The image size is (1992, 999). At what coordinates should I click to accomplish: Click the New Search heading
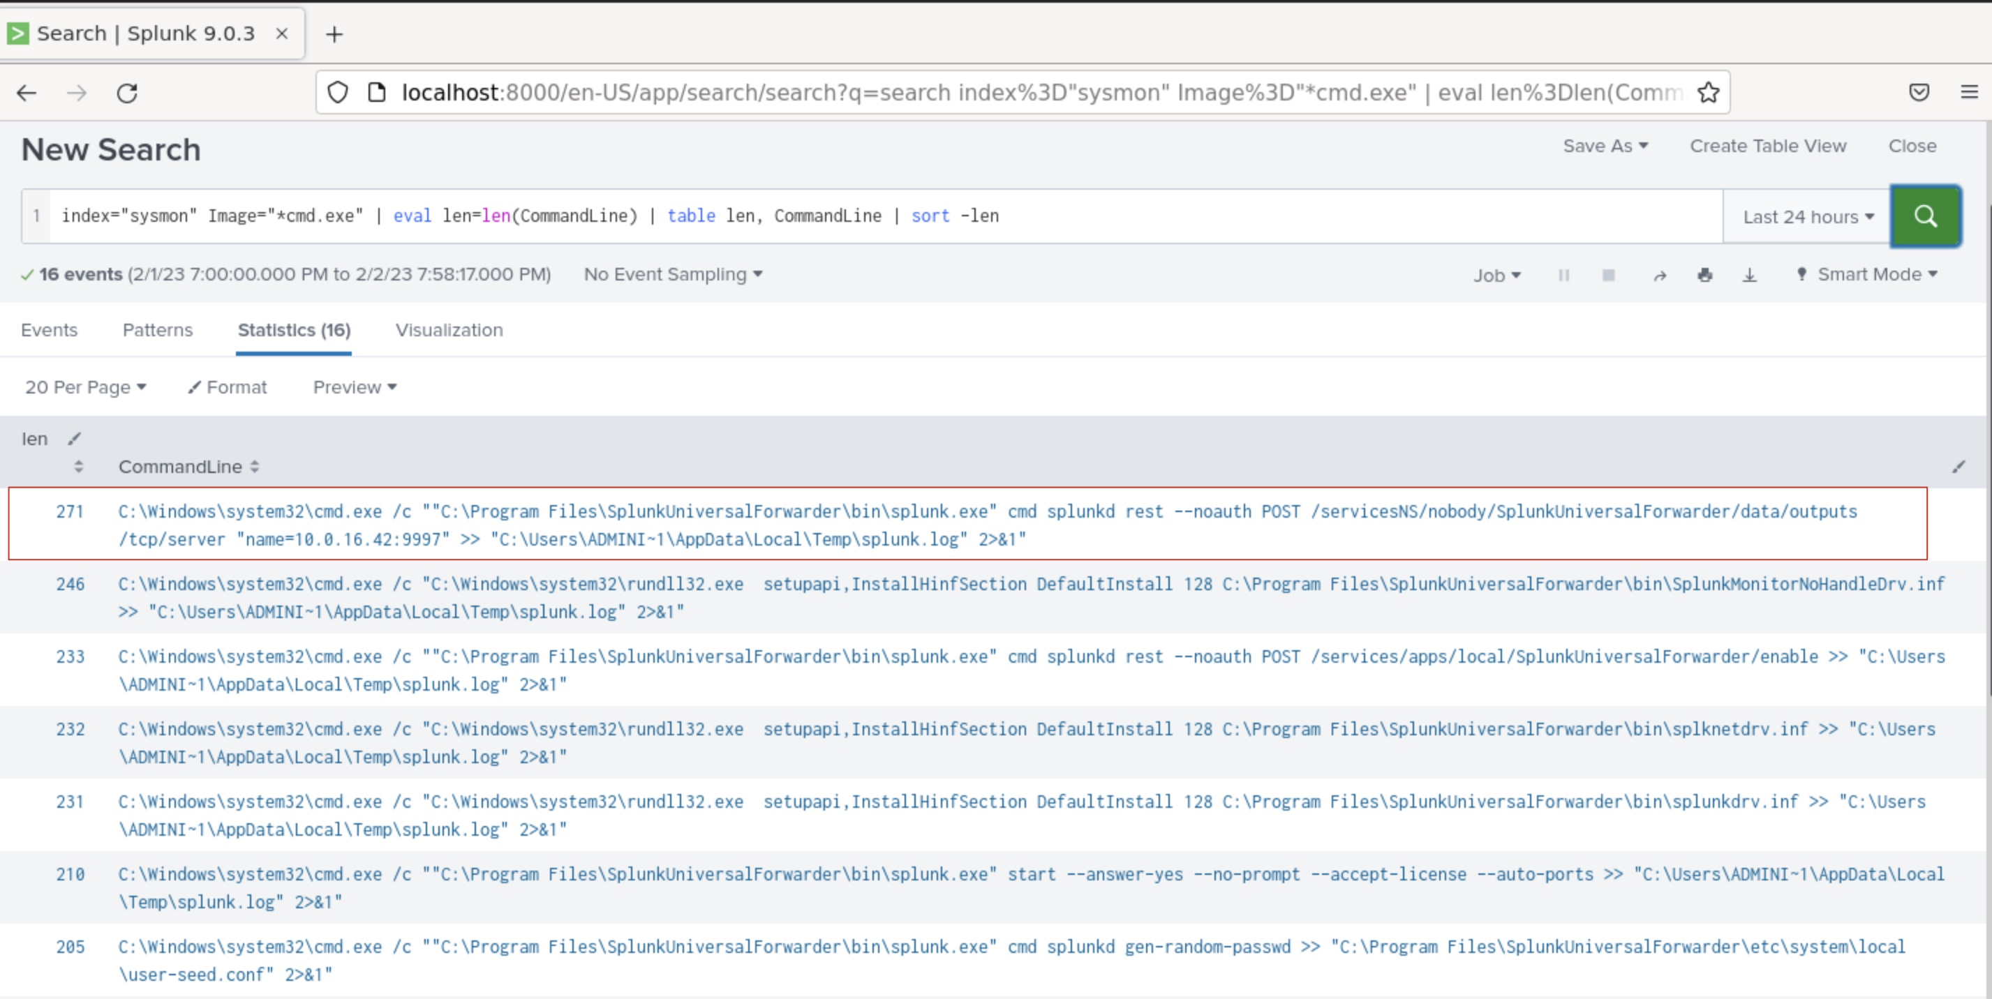(110, 150)
